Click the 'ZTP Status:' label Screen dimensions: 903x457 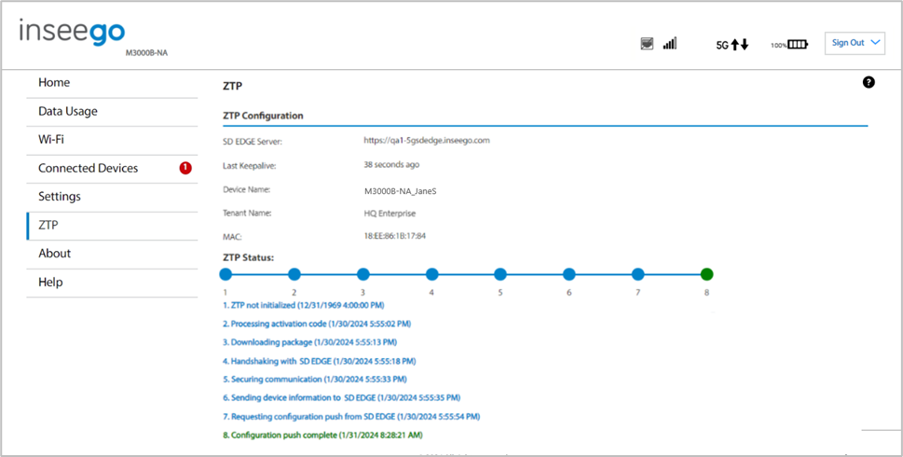click(x=248, y=257)
